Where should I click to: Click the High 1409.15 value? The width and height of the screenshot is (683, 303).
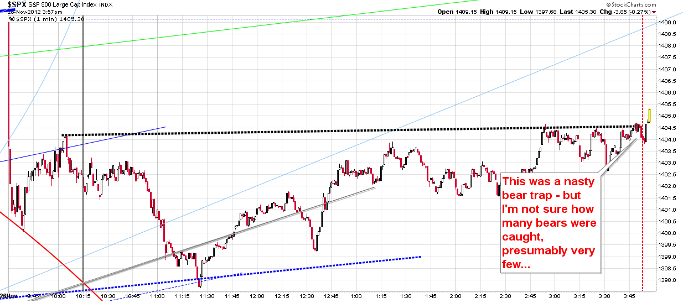(x=498, y=12)
